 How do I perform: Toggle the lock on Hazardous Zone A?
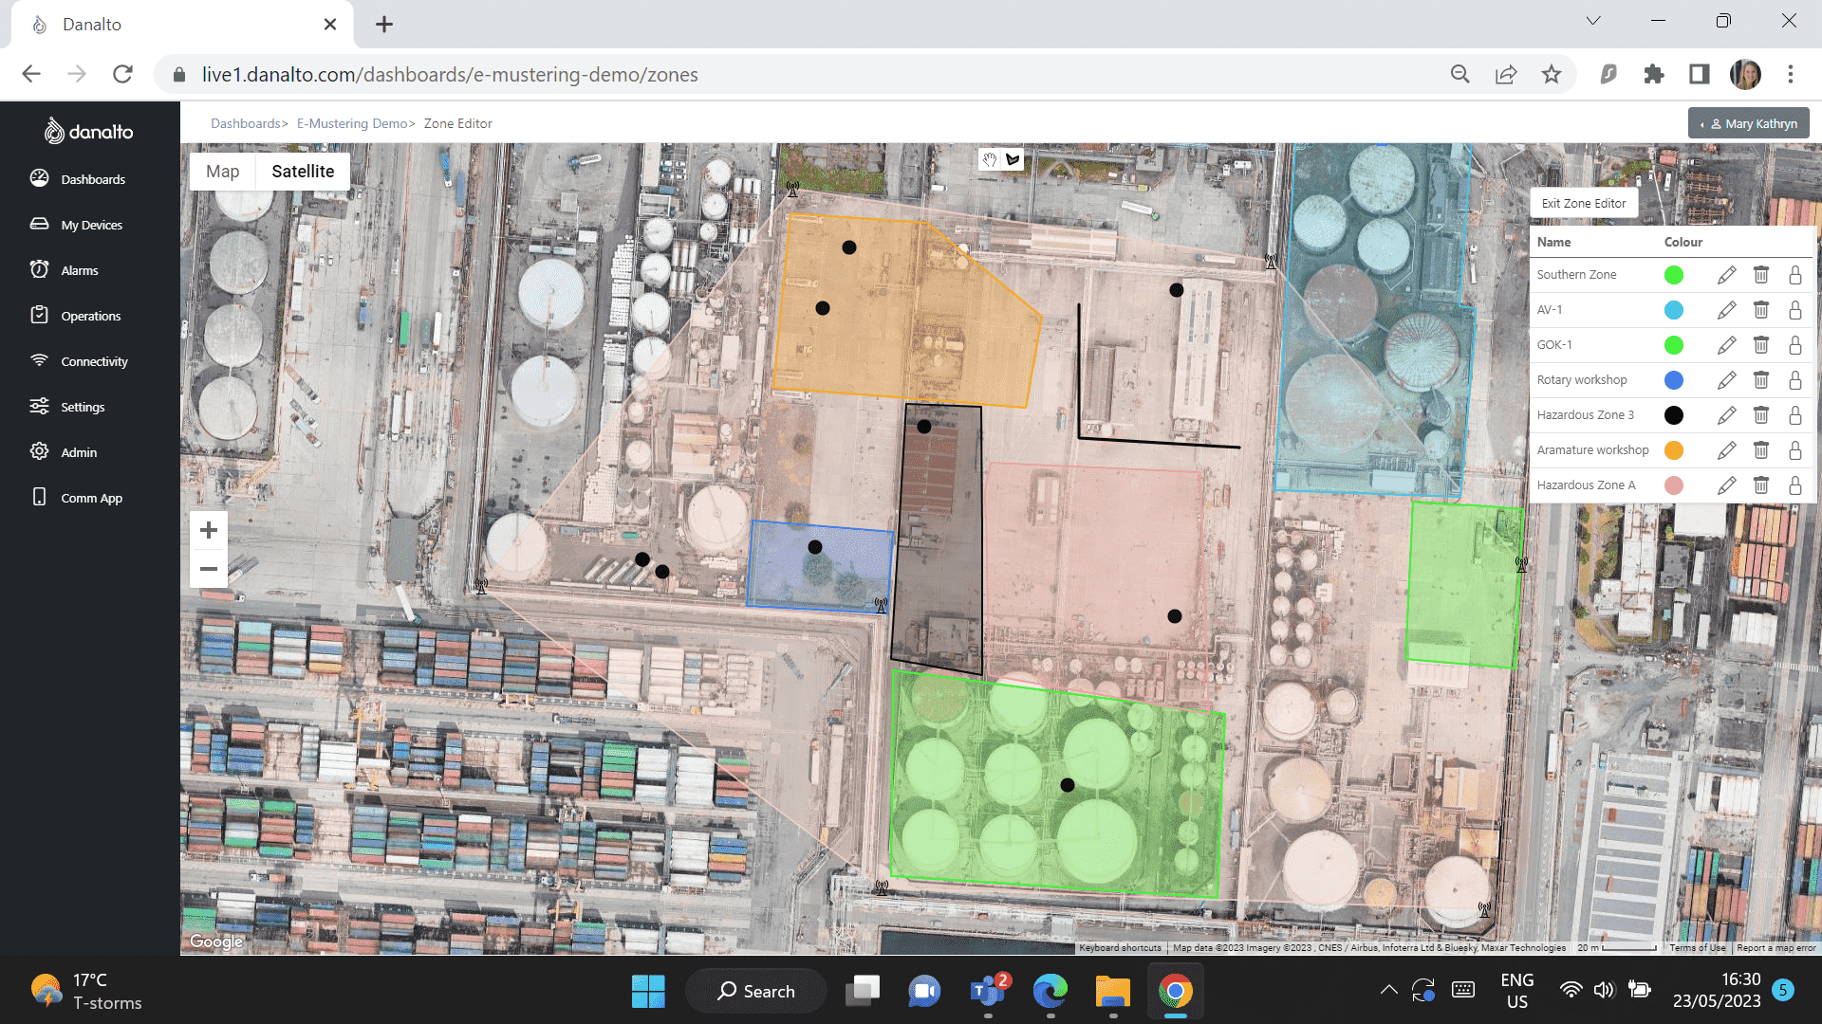coord(1795,485)
